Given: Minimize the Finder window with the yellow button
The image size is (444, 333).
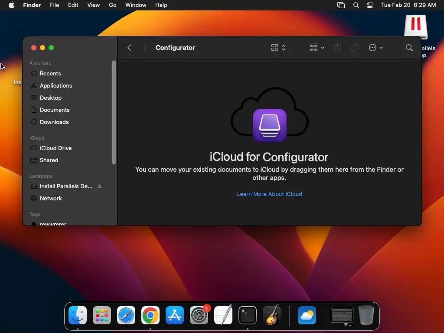Looking at the screenshot, I should point(42,48).
